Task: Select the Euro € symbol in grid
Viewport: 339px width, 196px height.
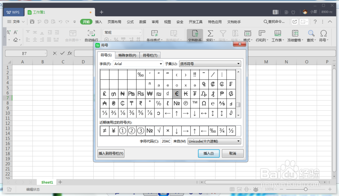Action: (x=177, y=94)
